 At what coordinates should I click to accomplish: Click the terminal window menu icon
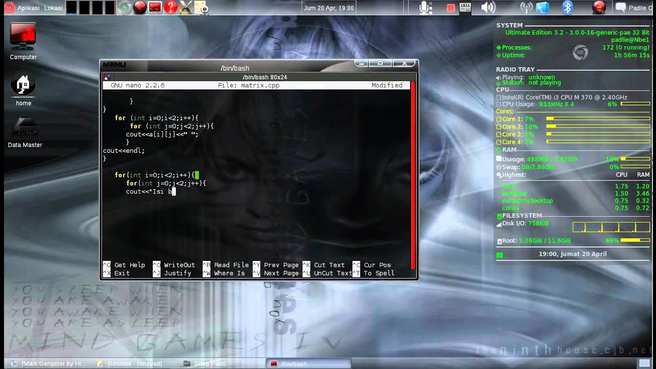pos(107,77)
